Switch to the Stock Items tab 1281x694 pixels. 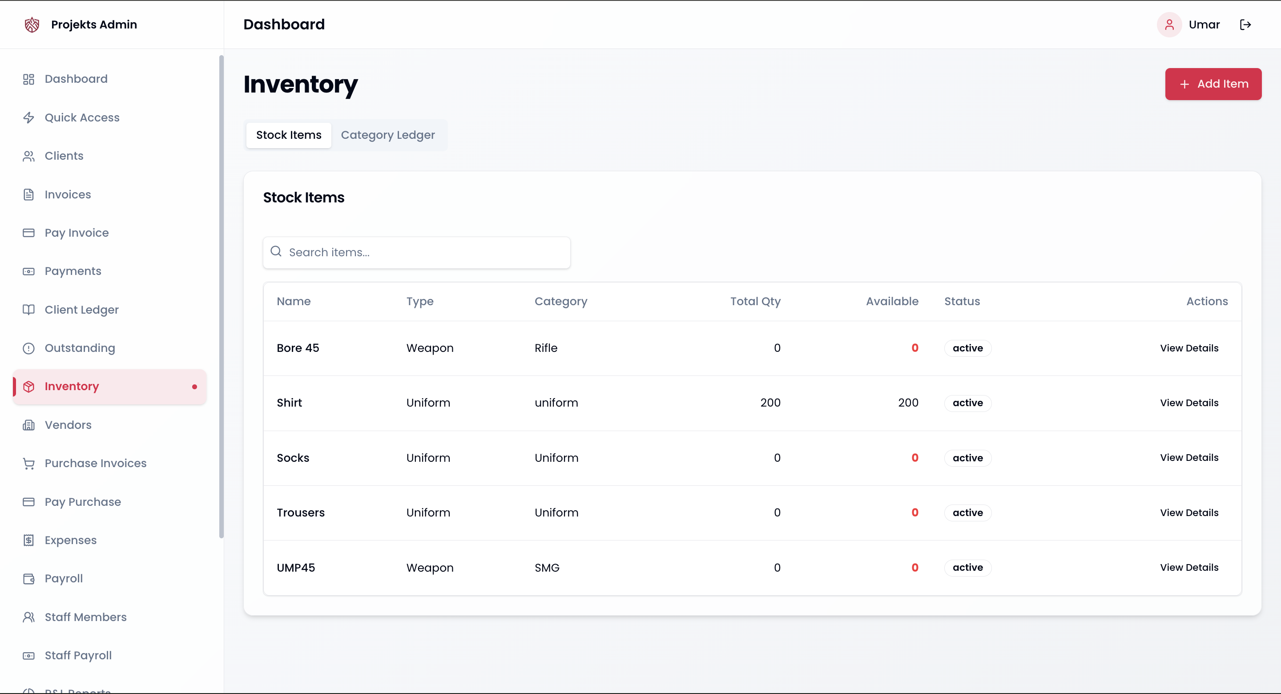point(288,135)
